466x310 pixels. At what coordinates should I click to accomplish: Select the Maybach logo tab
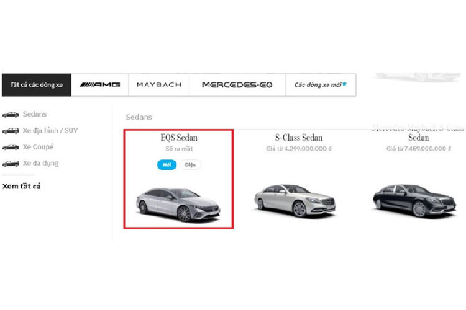[x=158, y=84]
